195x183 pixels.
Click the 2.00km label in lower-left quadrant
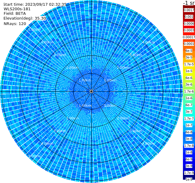coord(73,118)
